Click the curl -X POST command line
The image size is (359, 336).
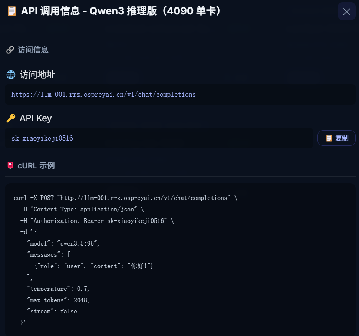coord(125,198)
